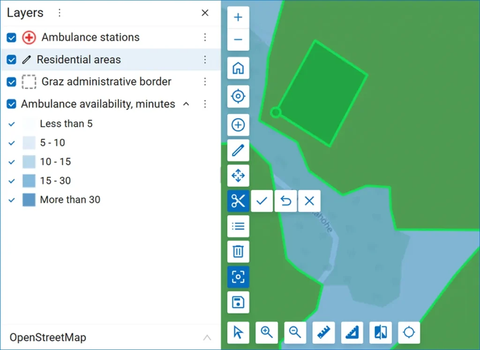The height and width of the screenshot is (350, 480).
Task: Undo the last split step
Action: pos(285,201)
